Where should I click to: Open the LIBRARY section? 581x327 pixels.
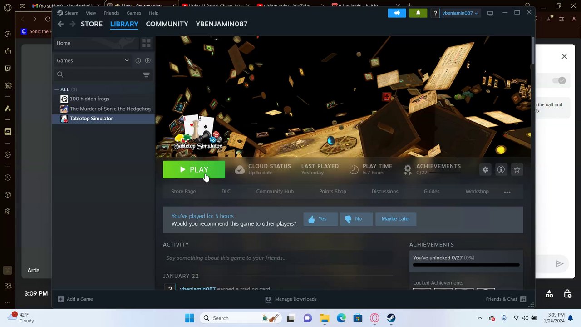coord(124,24)
